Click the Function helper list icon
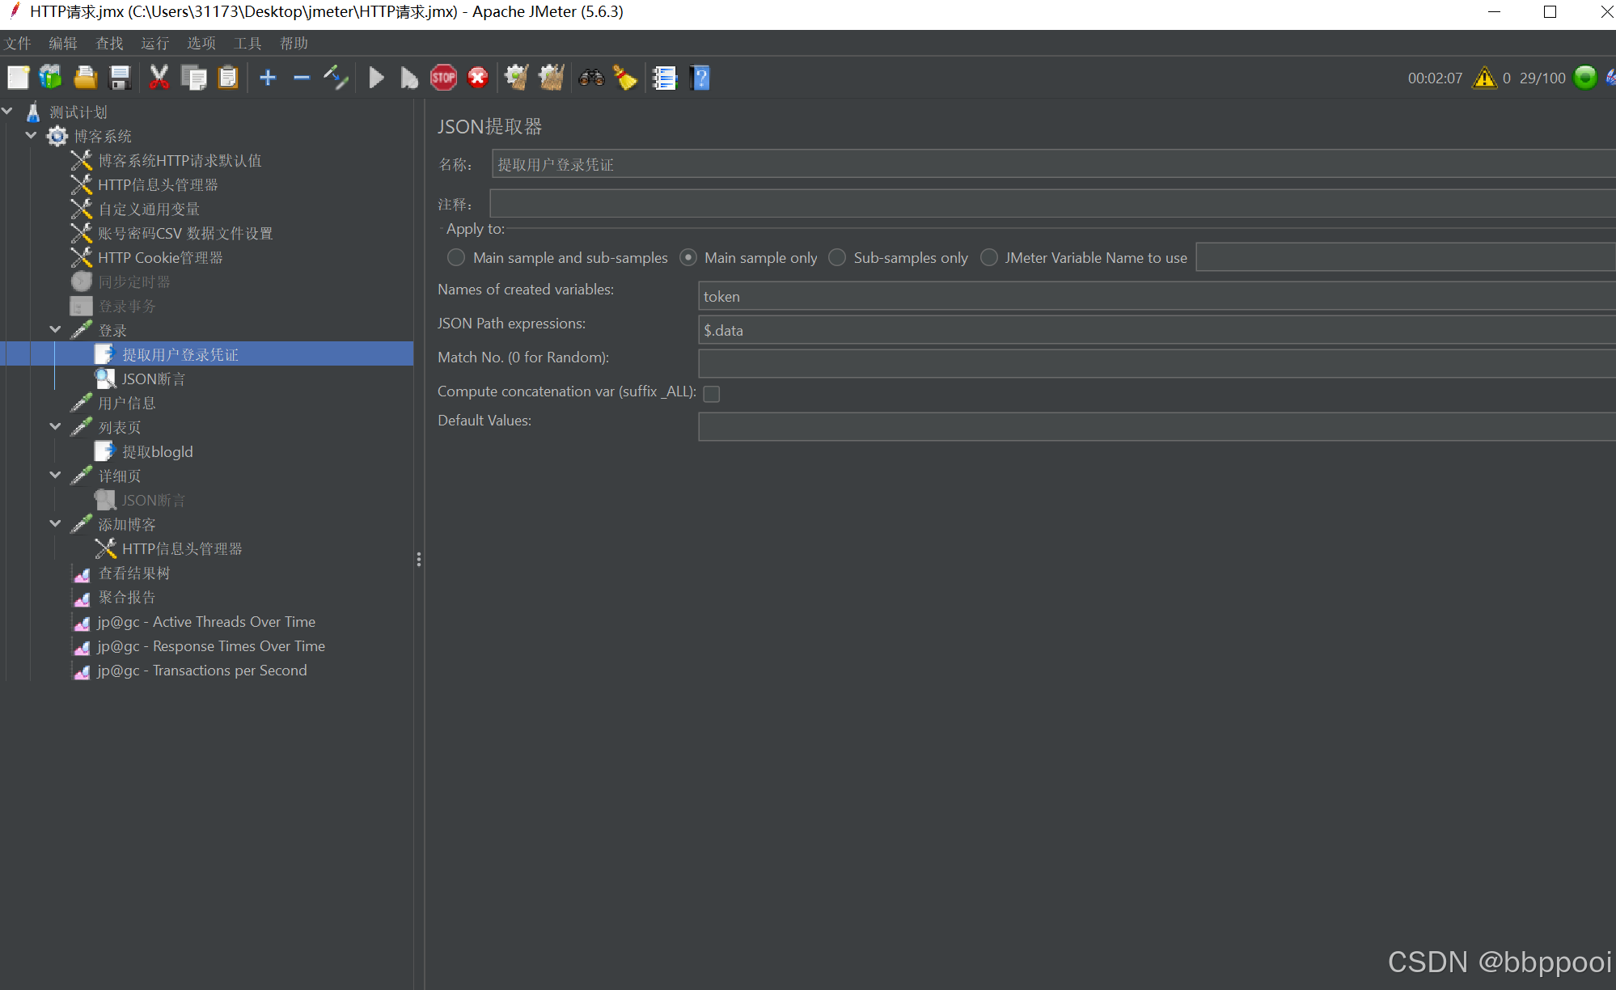 [664, 78]
